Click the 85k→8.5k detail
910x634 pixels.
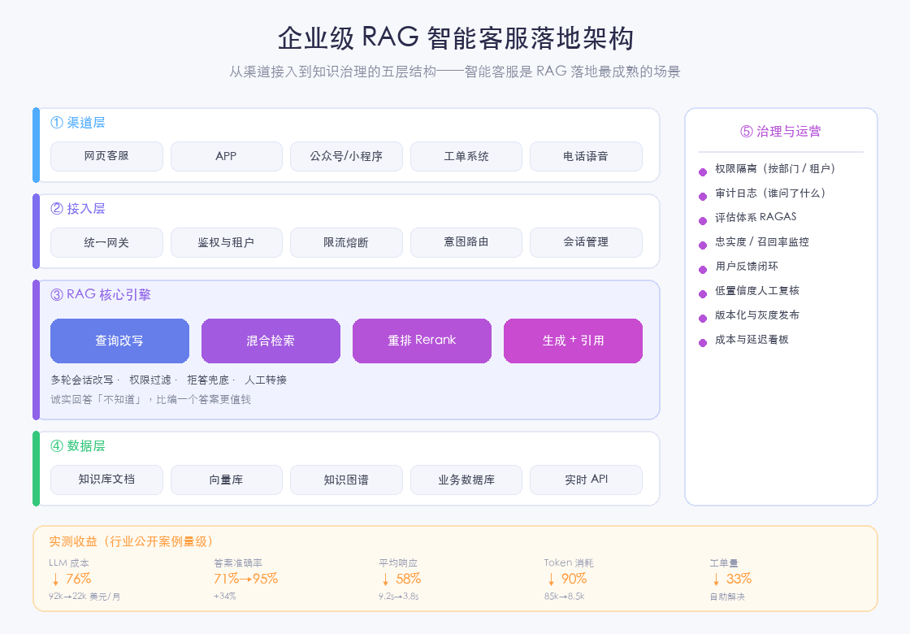pyautogui.click(x=564, y=597)
